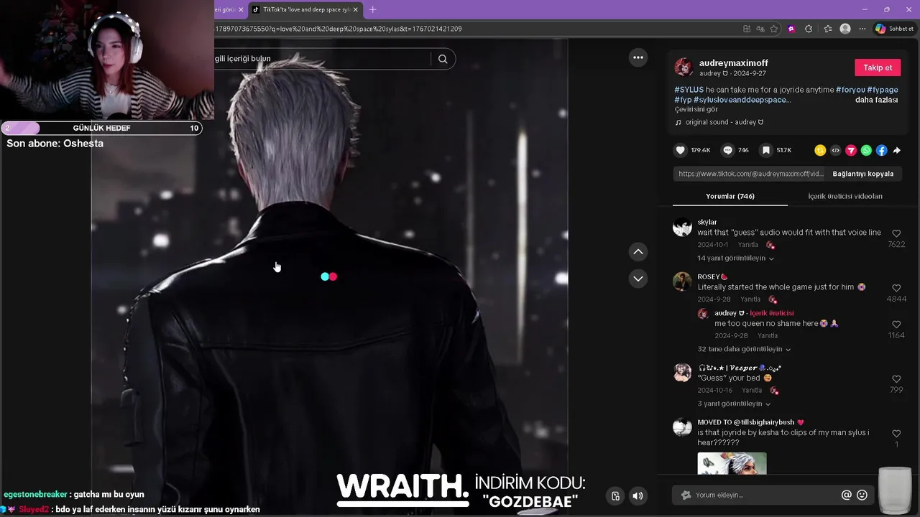The height and width of the screenshot is (517, 920).
Task: Click the auto-scroll icon beside the speaker
Action: 615,495
